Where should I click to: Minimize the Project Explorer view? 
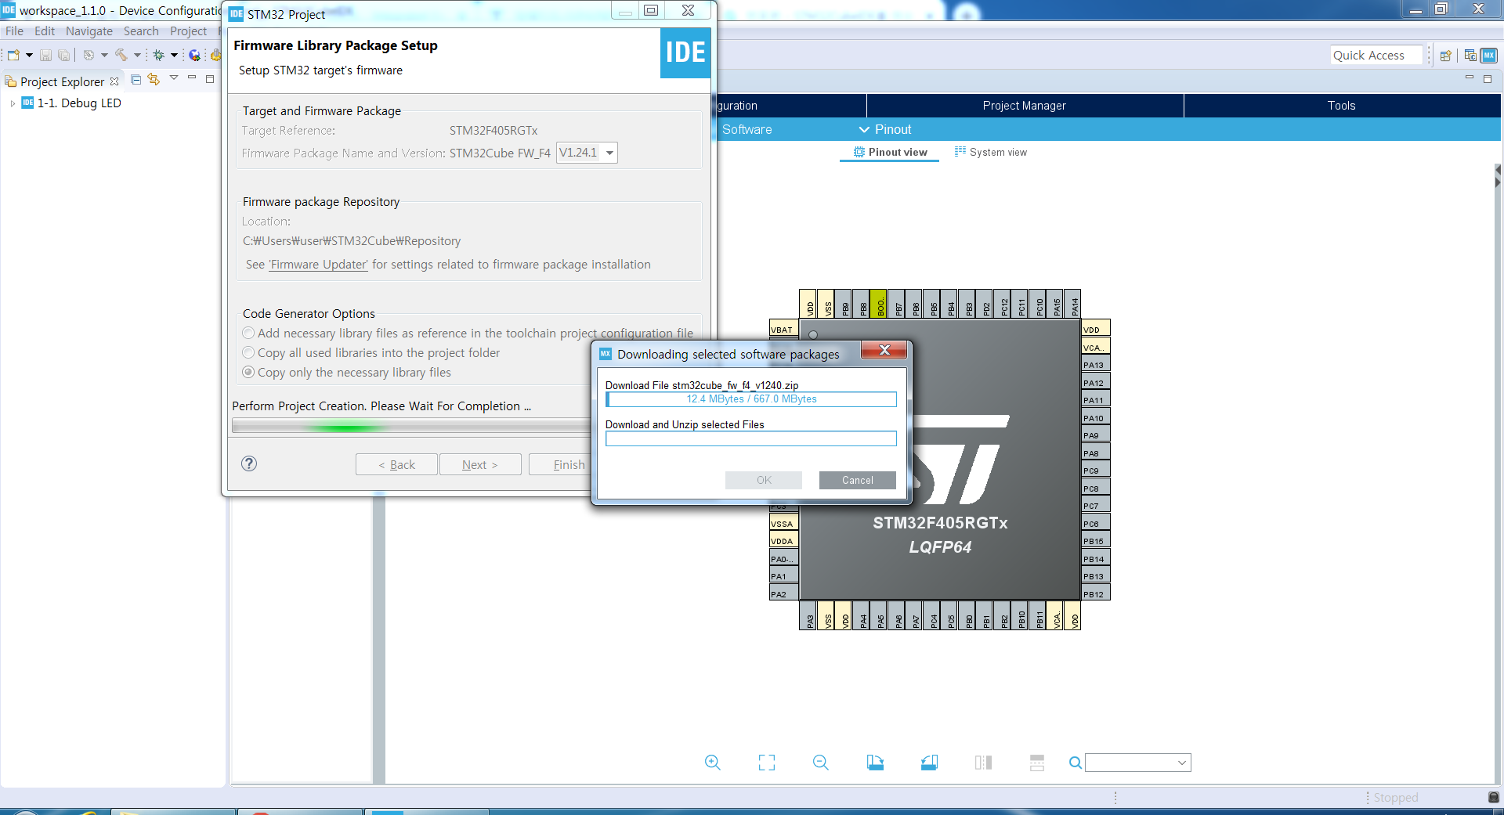point(192,78)
